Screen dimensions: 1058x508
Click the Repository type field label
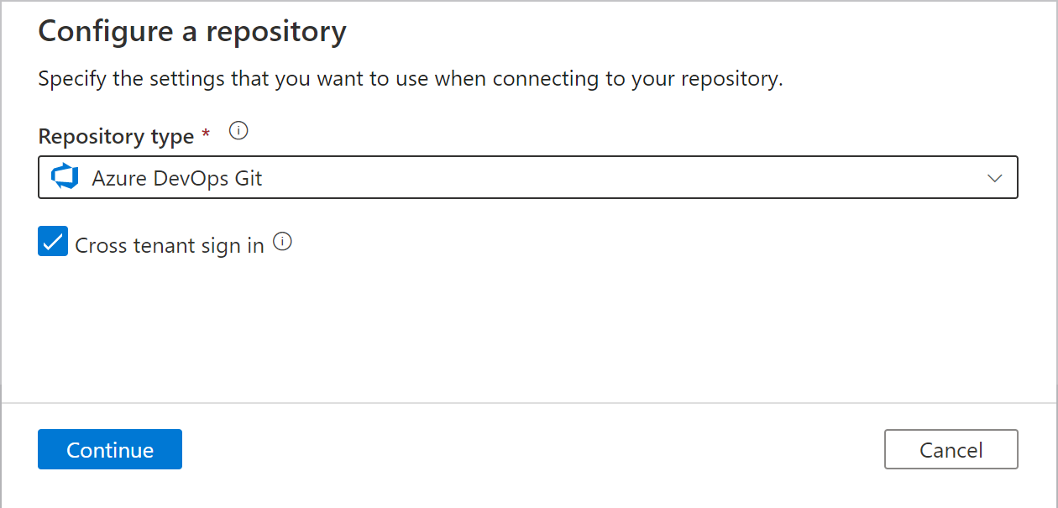pyautogui.click(x=116, y=136)
